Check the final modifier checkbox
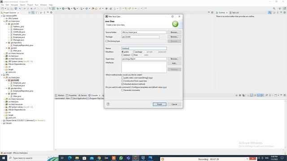The image size is (287, 161). tap(133, 55)
